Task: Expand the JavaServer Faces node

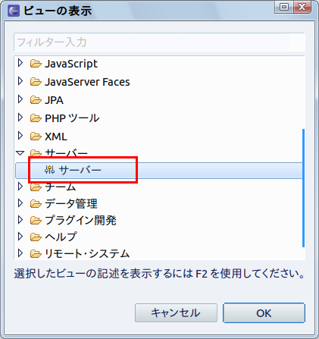Action: (x=20, y=81)
